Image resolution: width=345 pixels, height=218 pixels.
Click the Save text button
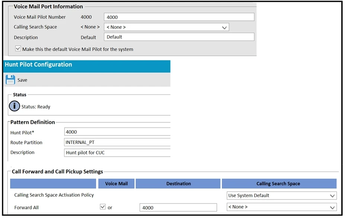(22, 80)
